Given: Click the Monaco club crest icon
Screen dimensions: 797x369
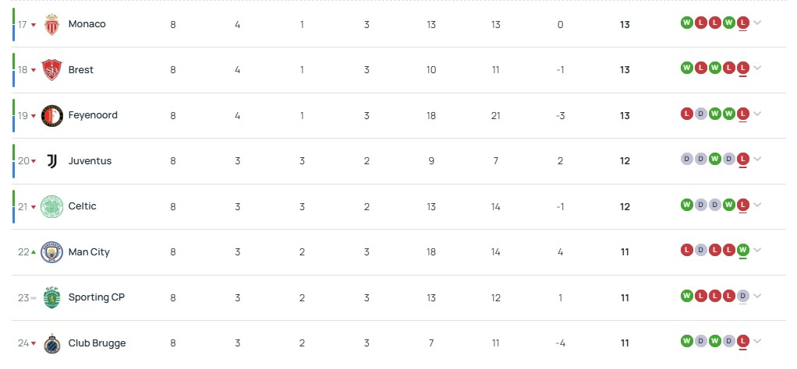Looking at the screenshot, I should [x=52, y=24].
